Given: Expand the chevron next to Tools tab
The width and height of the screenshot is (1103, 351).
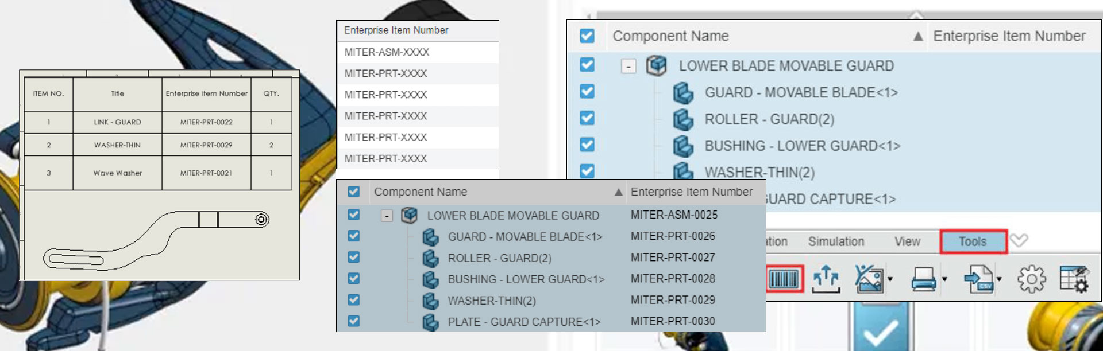Looking at the screenshot, I should pyautogui.click(x=1019, y=241).
